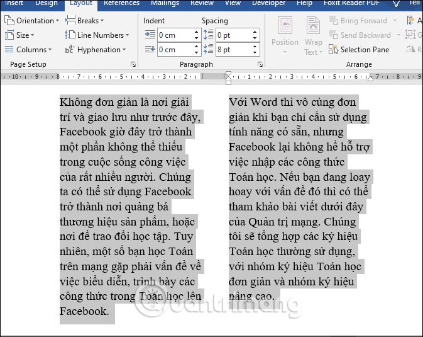Screen dimensions: 423x337
Task: Increase left indent with up arrow
Action: pyautogui.click(x=197, y=32)
